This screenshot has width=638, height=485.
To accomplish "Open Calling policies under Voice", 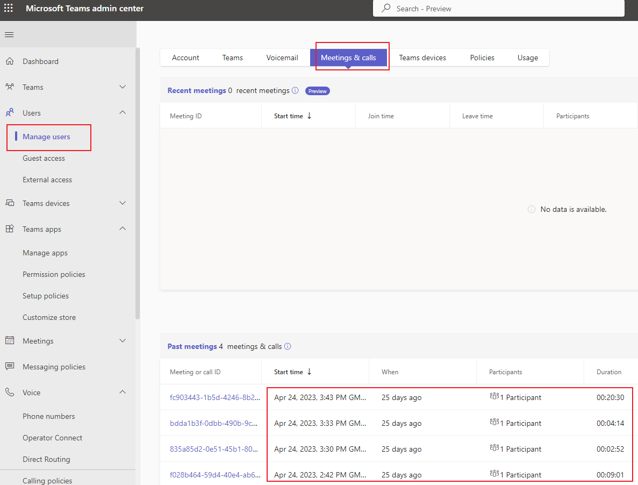I will 47,481.
